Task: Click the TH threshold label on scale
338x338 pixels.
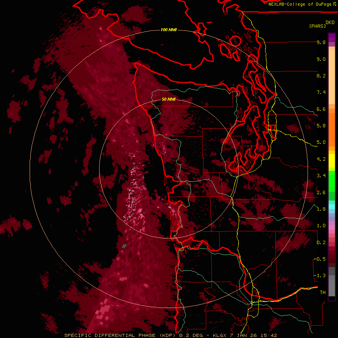Action: click(323, 293)
